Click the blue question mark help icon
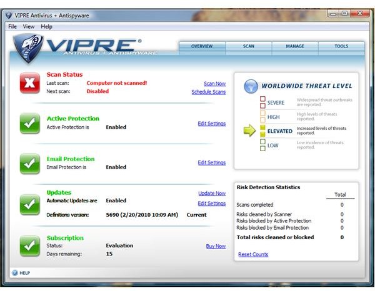 point(15,273)
